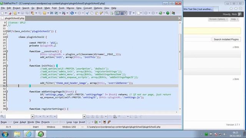The width and height of the screenshot is (246, 138).
Task: Select the Win Test Site browser tab
Action: [198, 9]
